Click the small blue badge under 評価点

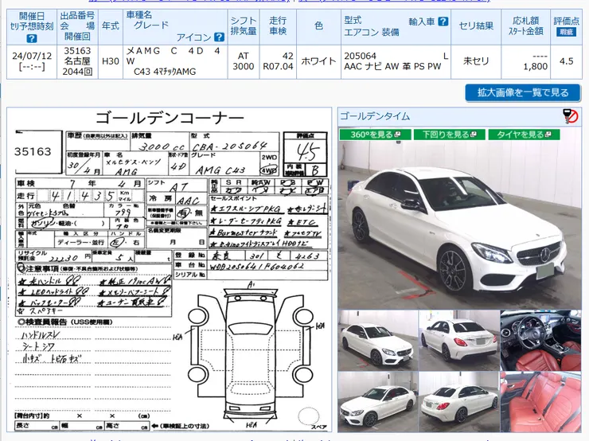click(x=566, y=32)
